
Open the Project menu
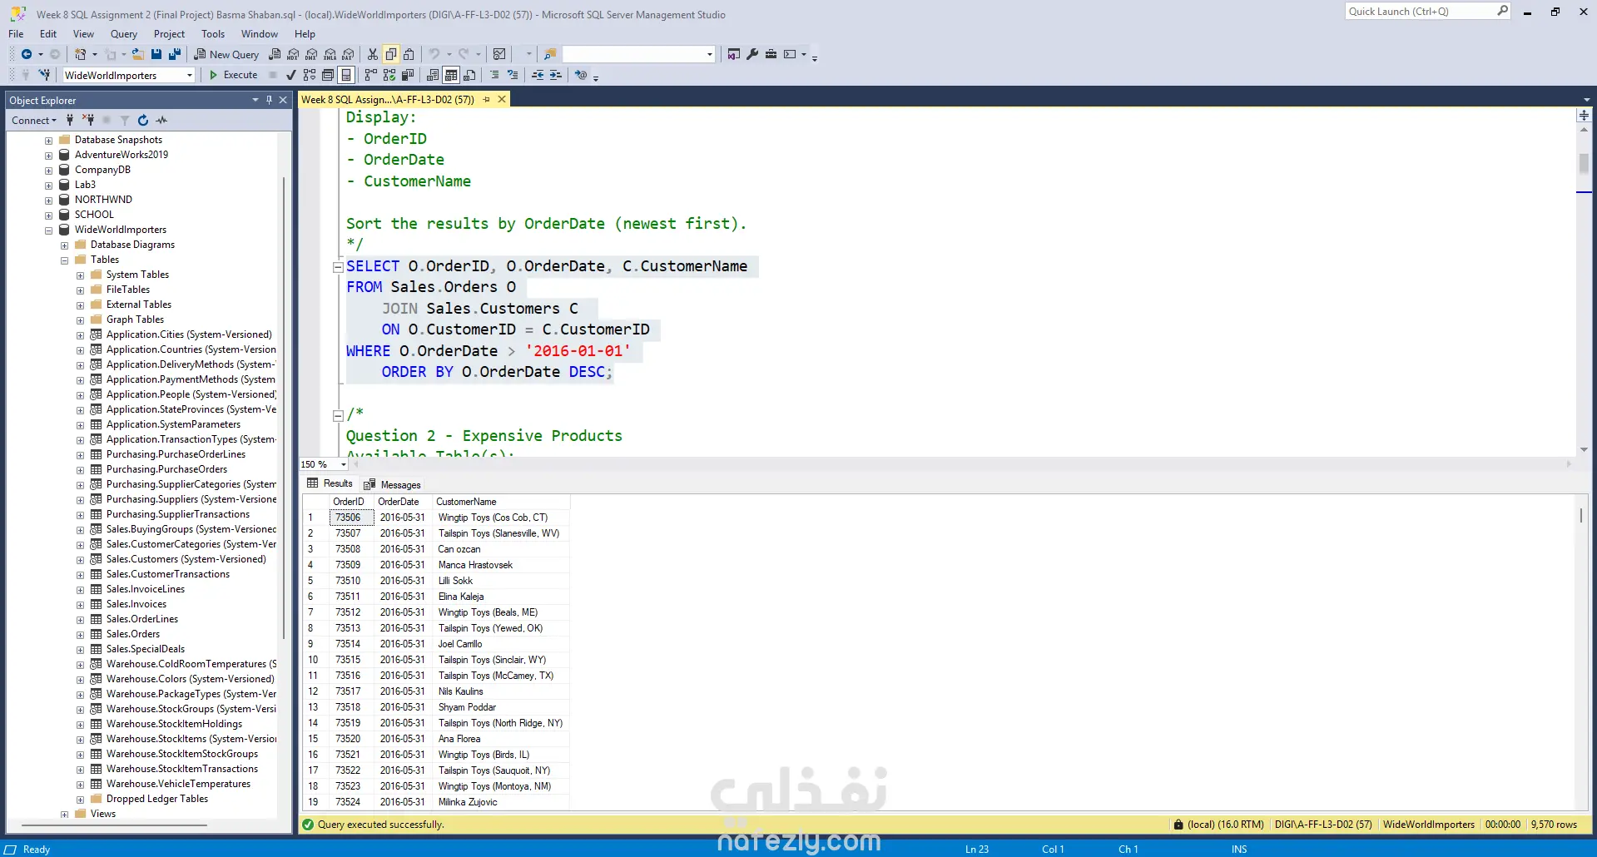pyautogui.click(x=169, y=34)
